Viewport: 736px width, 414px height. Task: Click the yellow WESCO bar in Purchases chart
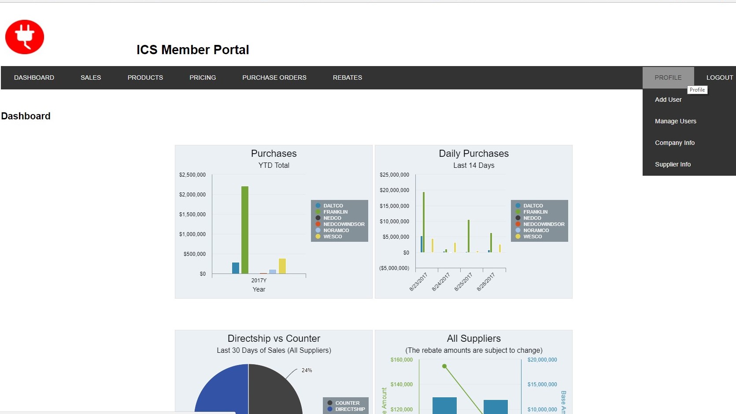(x=282, y=266)
